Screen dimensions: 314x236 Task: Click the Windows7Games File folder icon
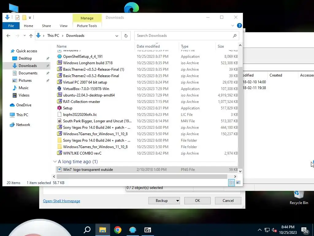59,147
